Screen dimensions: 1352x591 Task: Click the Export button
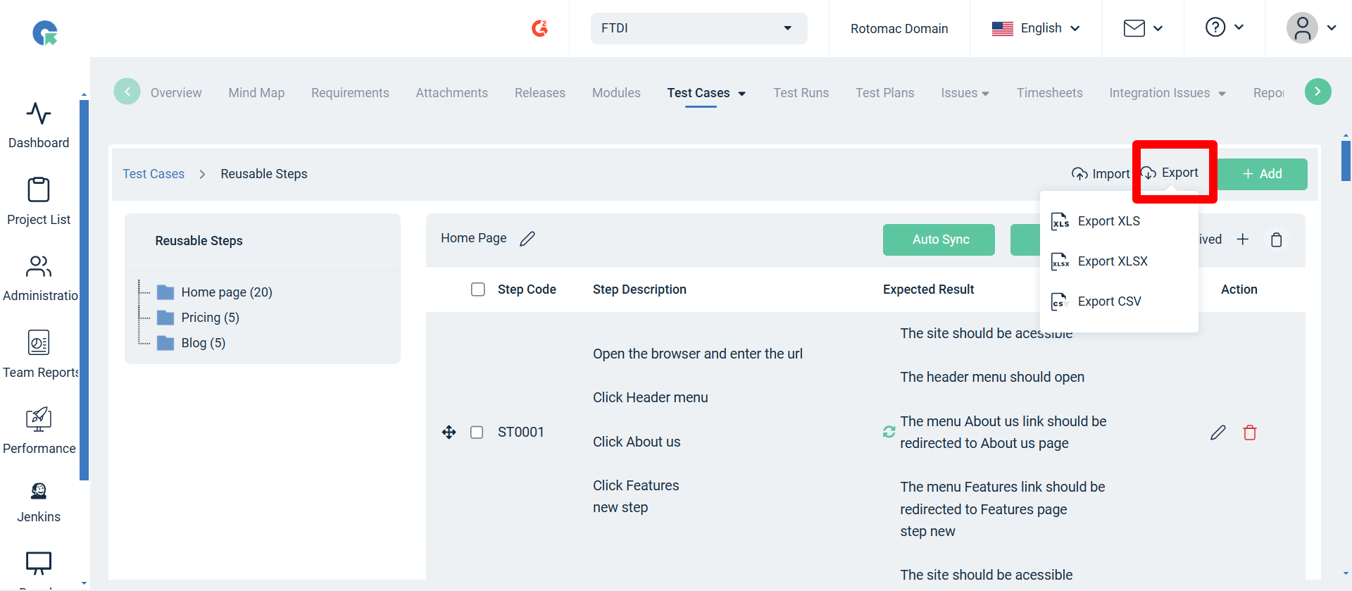coord(1170,173)
